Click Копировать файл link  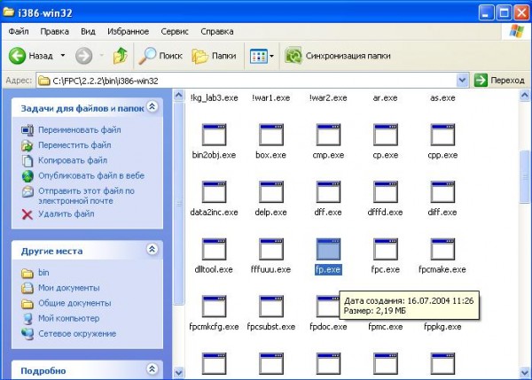(73, 160)
